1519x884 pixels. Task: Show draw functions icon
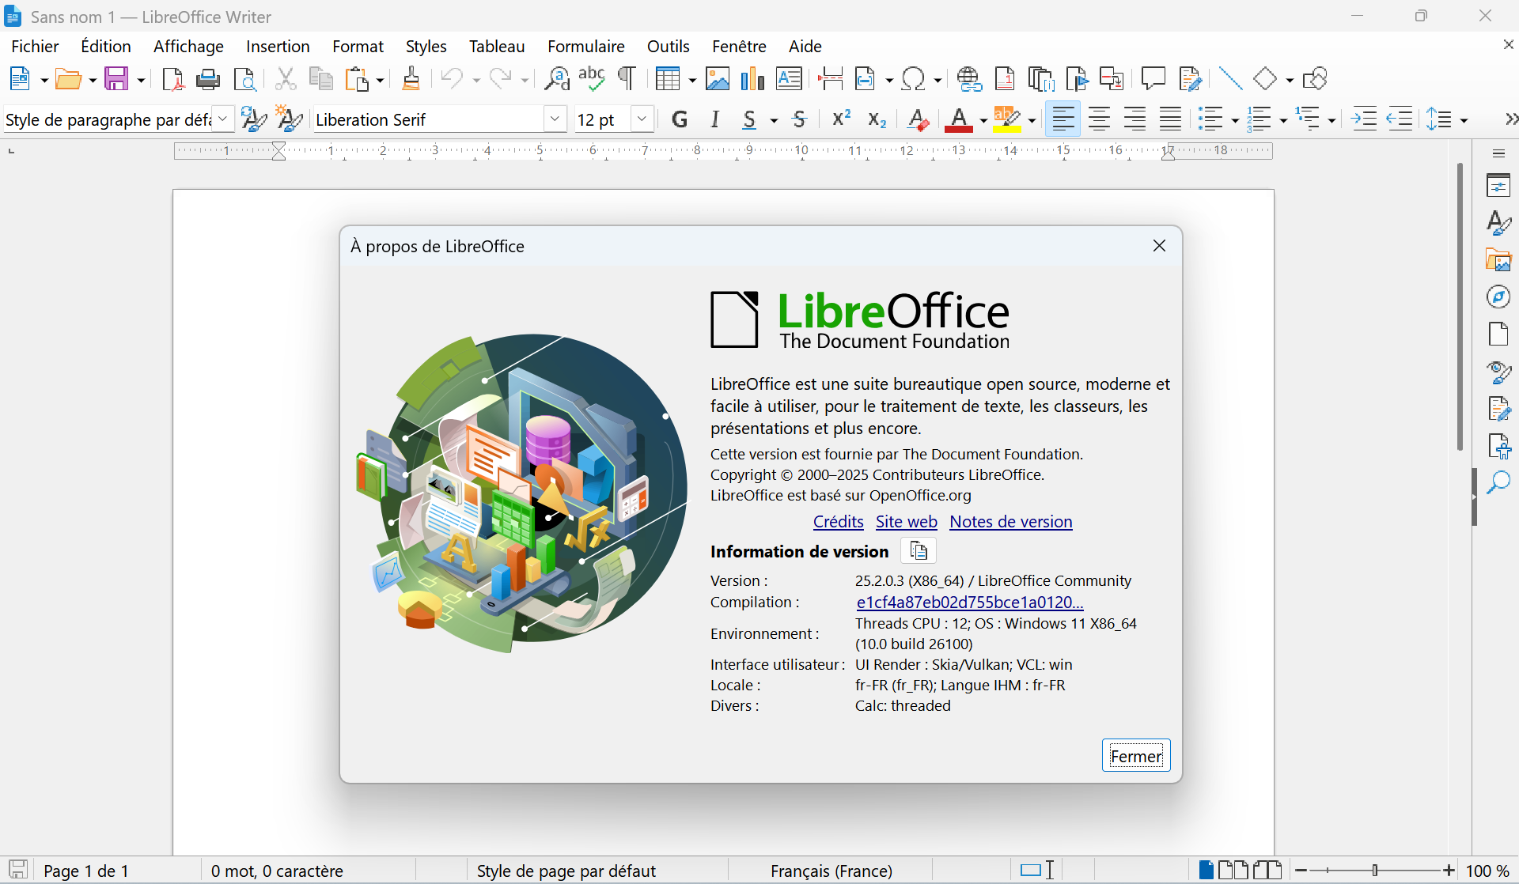[x=1314, y=79]
